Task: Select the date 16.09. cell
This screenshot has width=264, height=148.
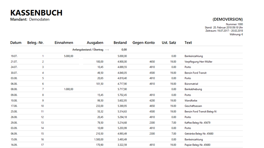Action: tap(14, 145)
